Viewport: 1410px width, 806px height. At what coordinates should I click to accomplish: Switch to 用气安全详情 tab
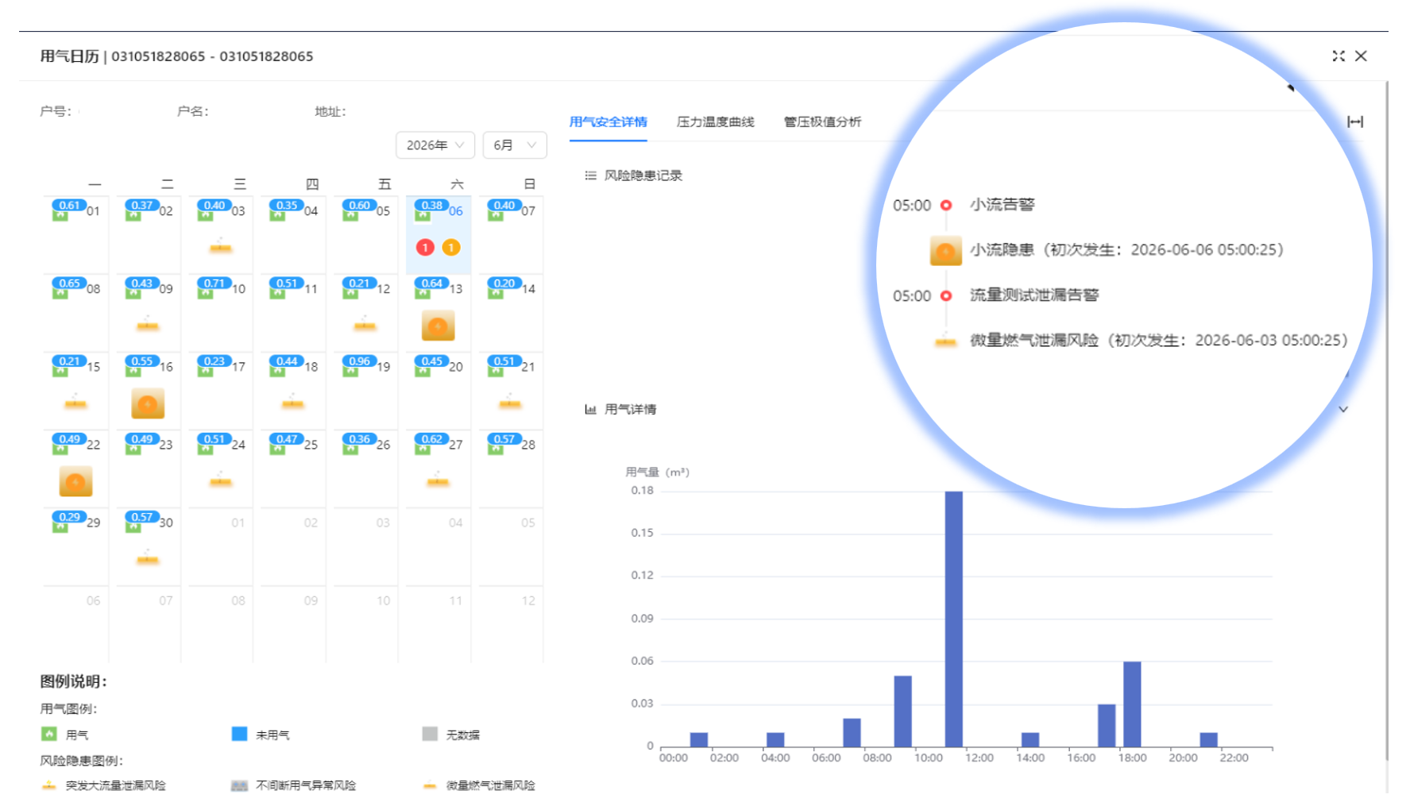[x=608, y=121]
